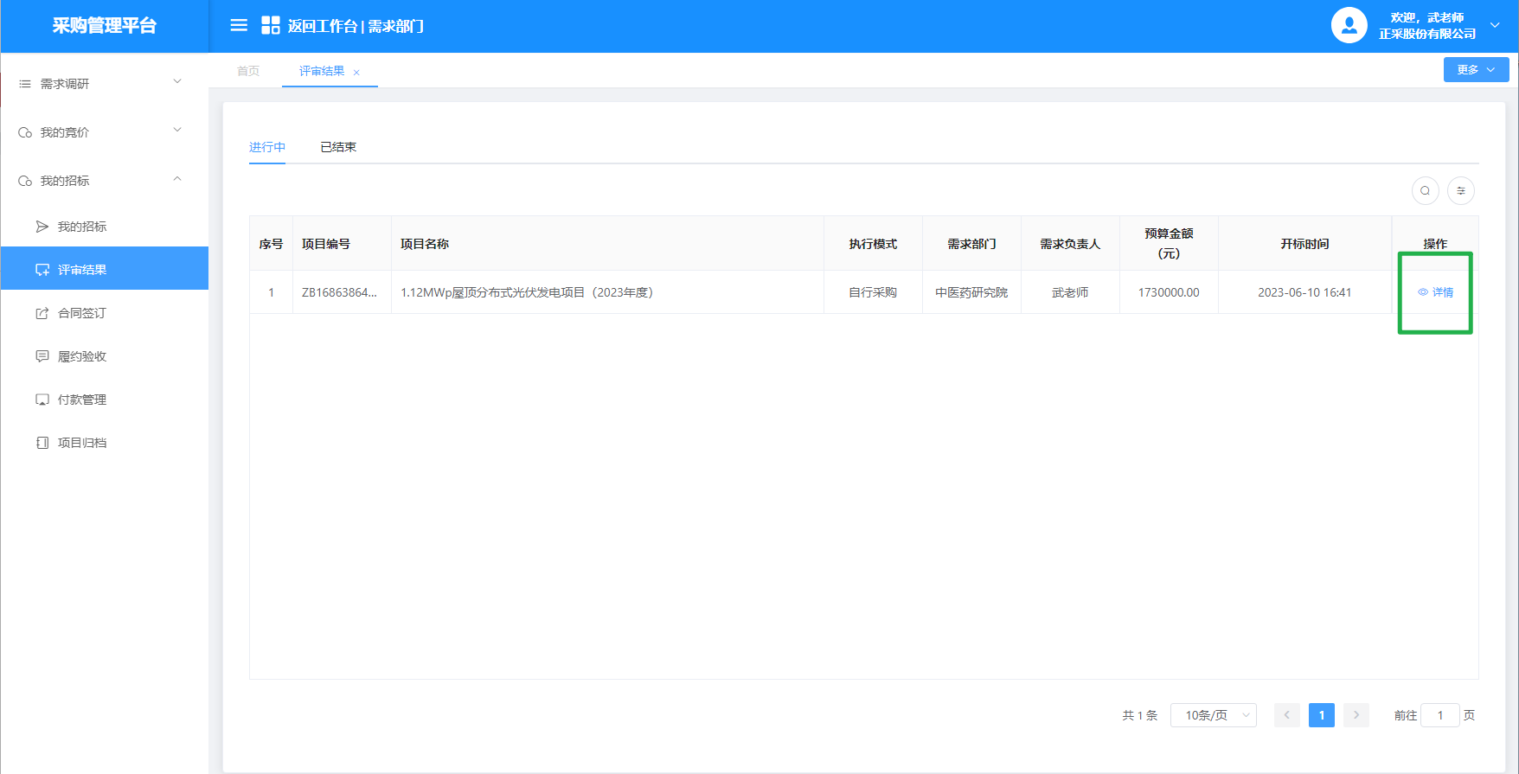Viewport: 1519px width, 774px height.
Task: Click the column filter settings icon
Action: click(x=1461, y=191)
